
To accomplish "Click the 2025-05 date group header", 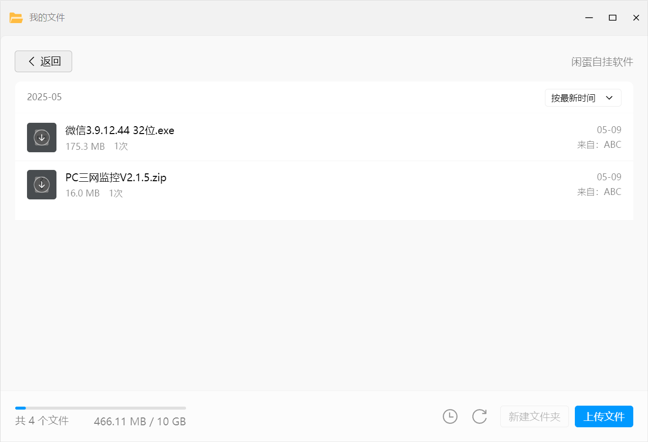I will click(44, 97).
